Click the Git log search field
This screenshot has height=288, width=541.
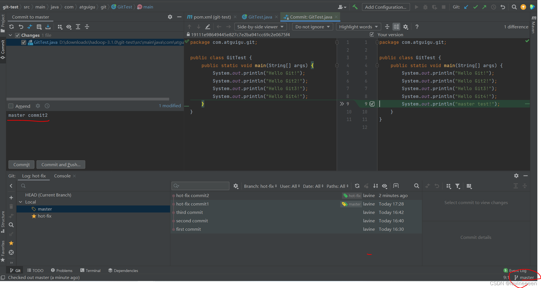tap(200, 186)
